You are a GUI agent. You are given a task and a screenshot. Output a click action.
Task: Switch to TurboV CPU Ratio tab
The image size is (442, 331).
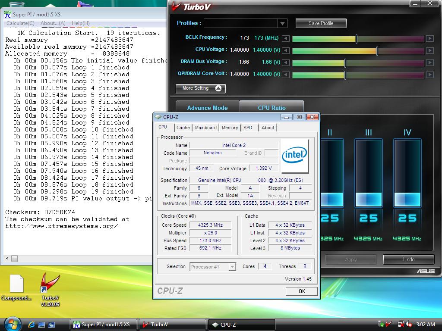point(272,107)
